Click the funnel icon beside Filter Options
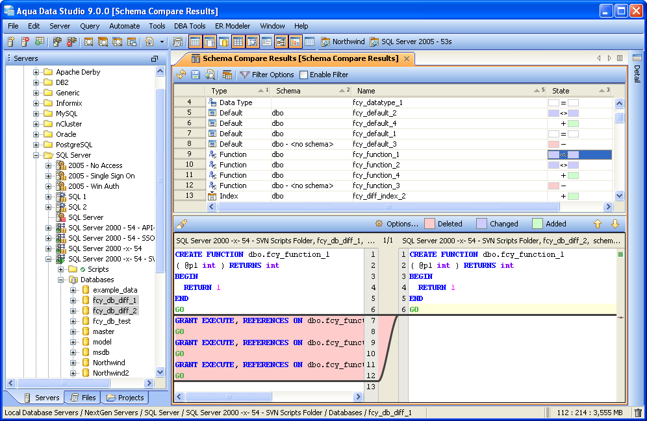 [x=245, y=75]
